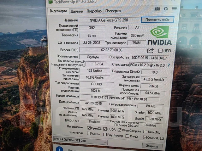Switch to the Датчики tab
Viewport: 202px width, 151px height.
click(x=77, y=11)
